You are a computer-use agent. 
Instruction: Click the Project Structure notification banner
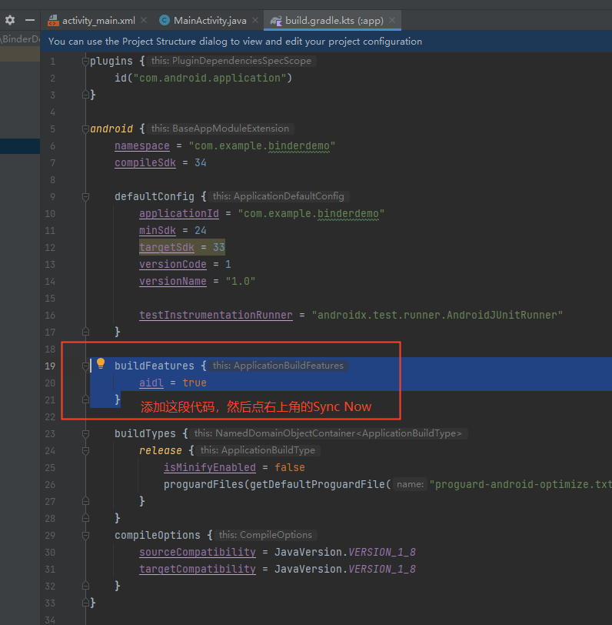pos(326,42)
